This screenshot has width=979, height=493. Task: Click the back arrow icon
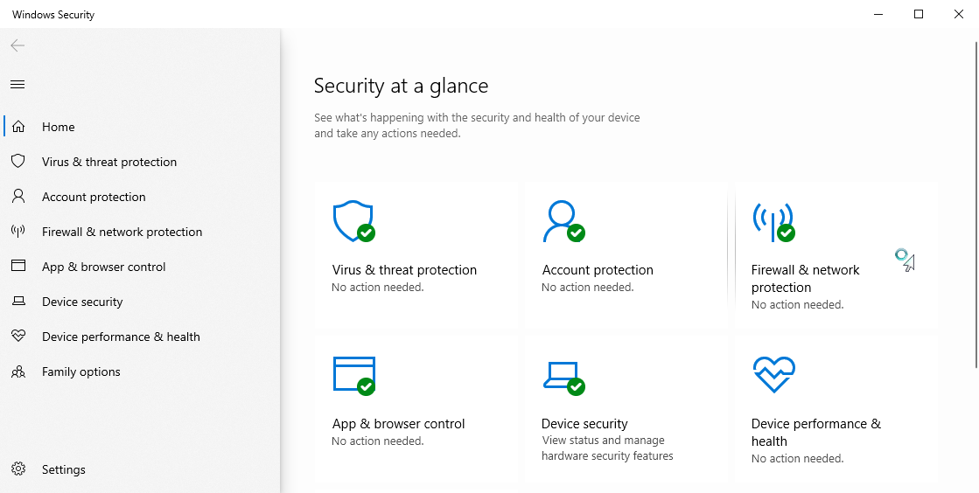pos(17,45)
